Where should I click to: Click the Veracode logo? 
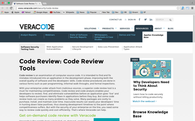click(x=37, y=27)
